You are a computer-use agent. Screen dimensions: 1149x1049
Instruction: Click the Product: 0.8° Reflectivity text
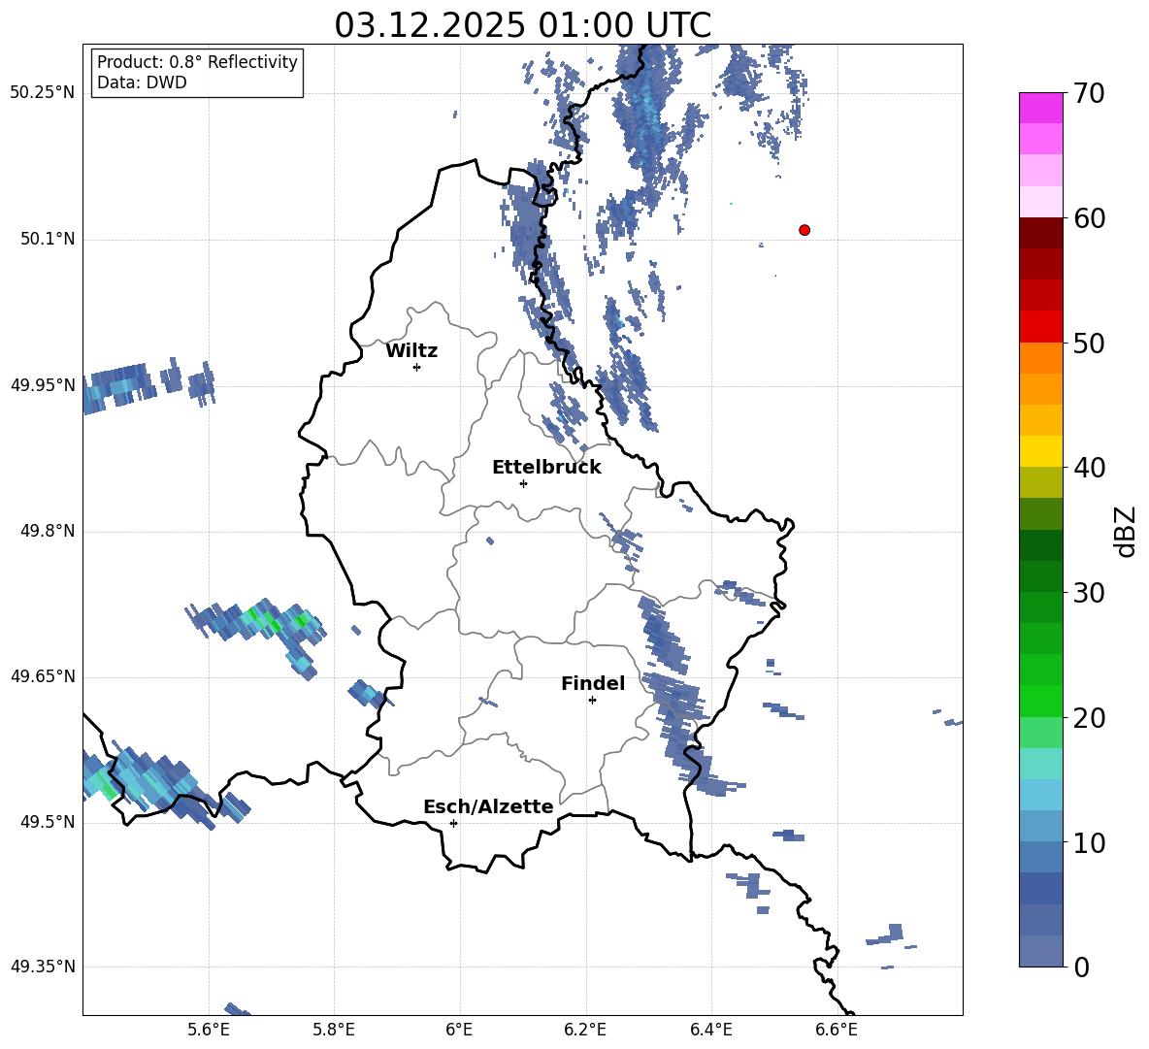(x=197, y=62)
